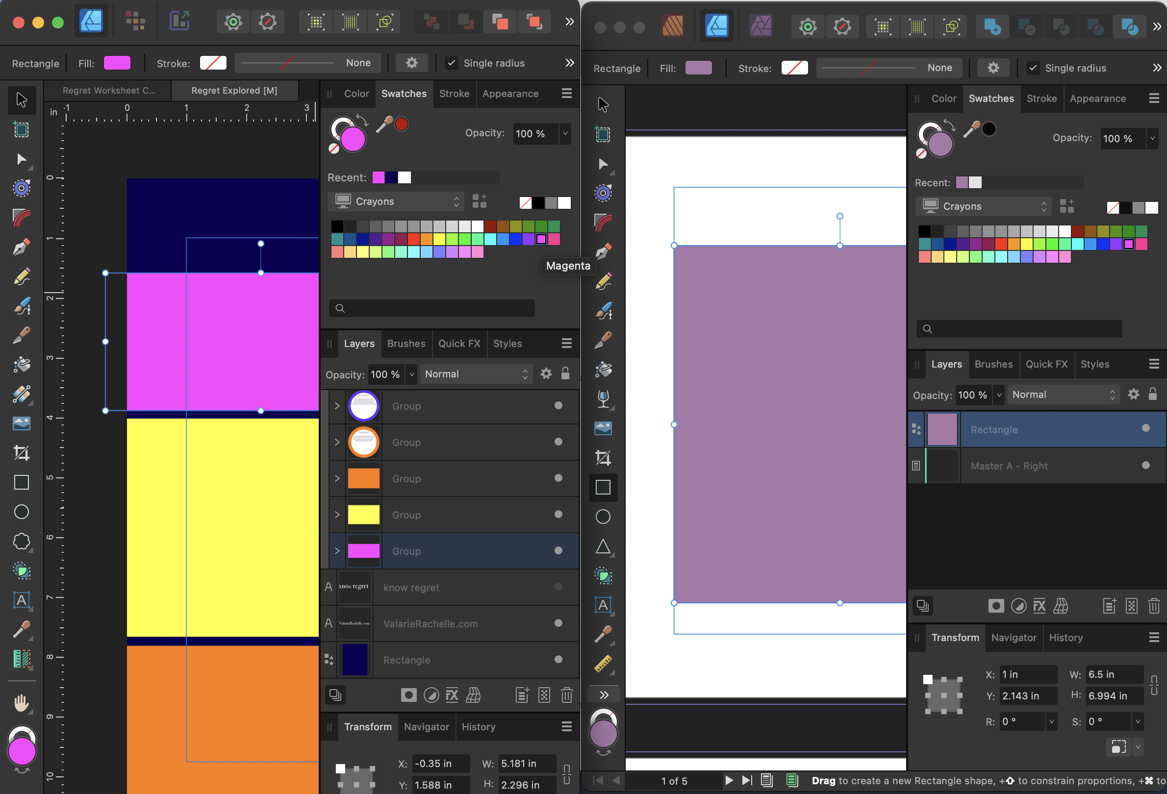Select the Ellipse tool
This screenshot has width=1167, height=794.
point(22,511)
